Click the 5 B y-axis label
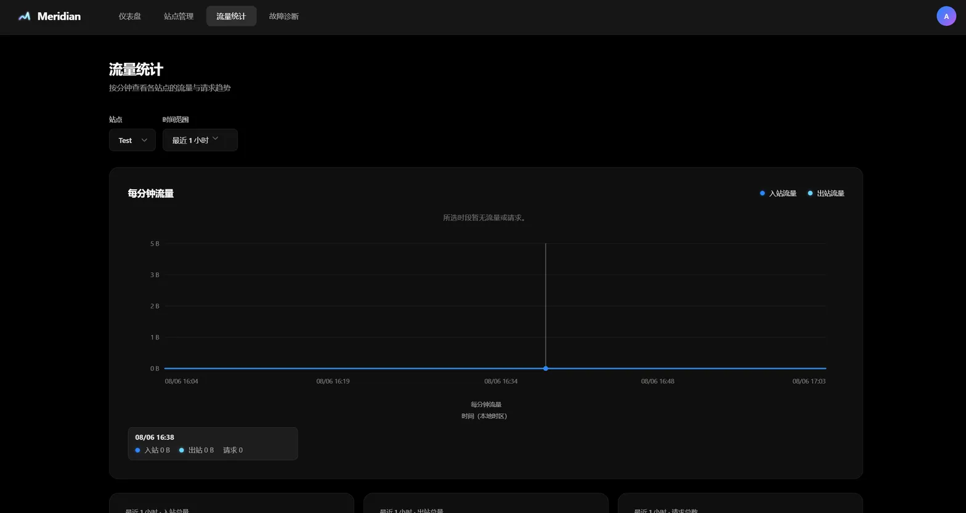 pos(155,244)
